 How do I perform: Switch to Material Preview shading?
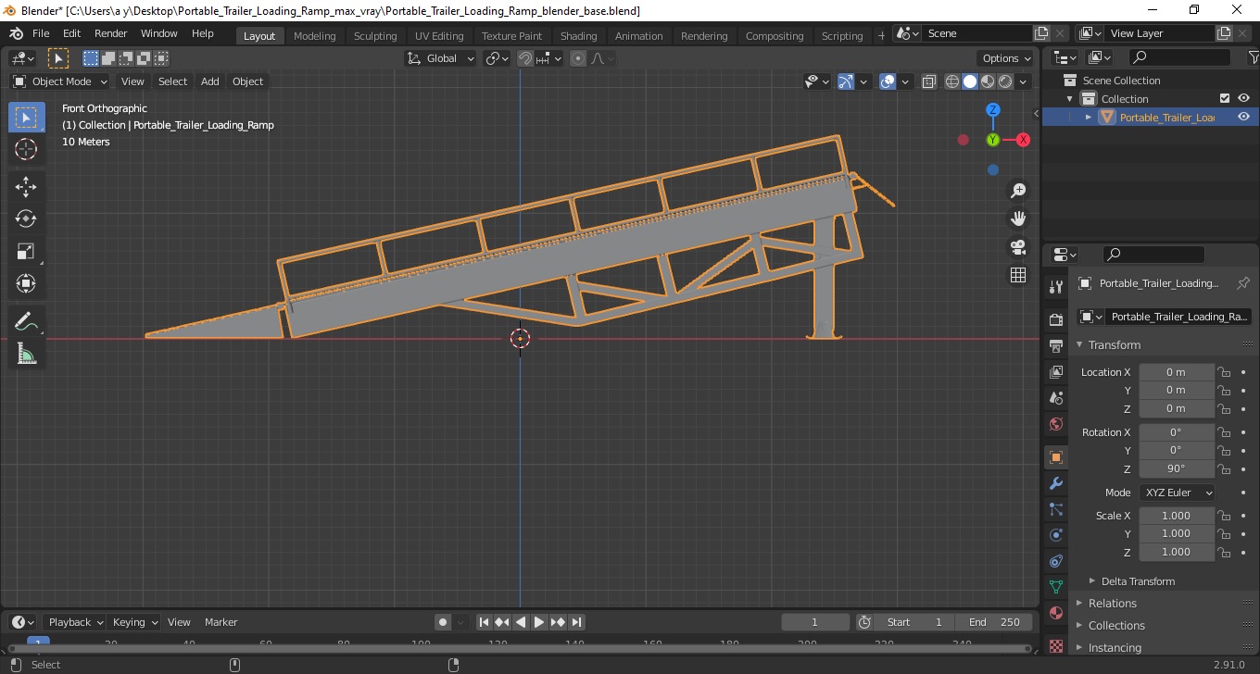click(x=988, y=81)
